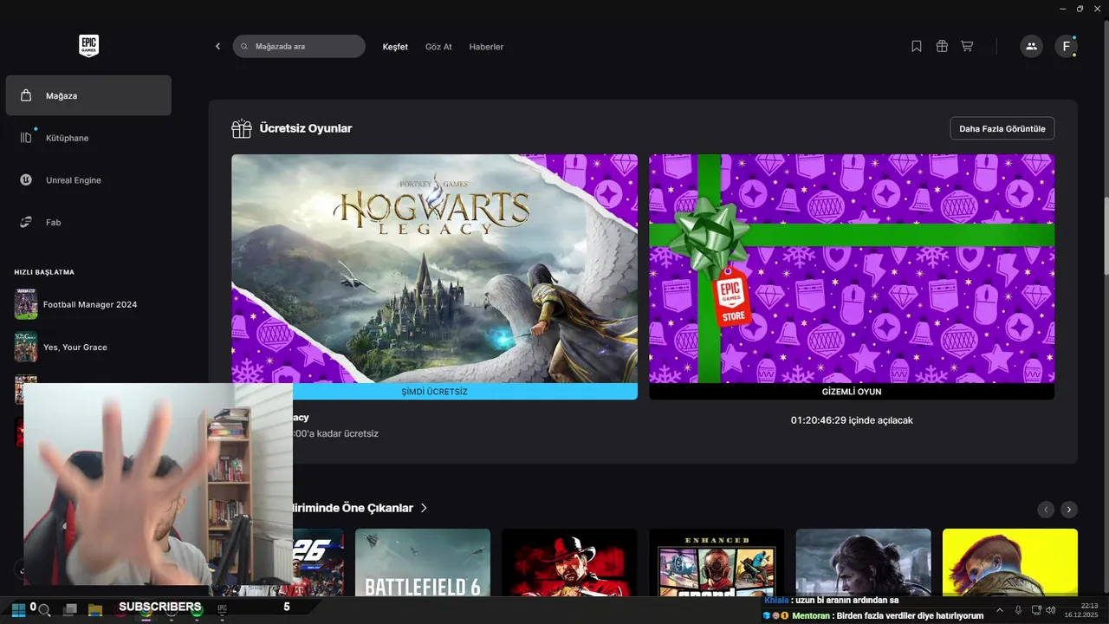The image size is (1109, 624).
Task: Click Daha Fazla Görüntüle button
Action: 1002,129
